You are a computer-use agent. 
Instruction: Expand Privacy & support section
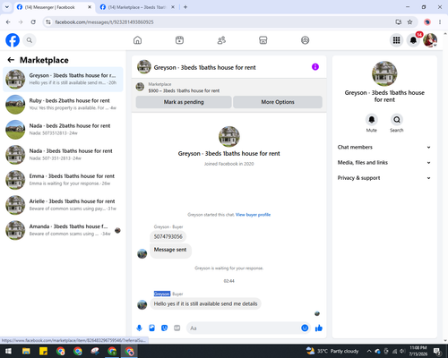pos(384,178)
